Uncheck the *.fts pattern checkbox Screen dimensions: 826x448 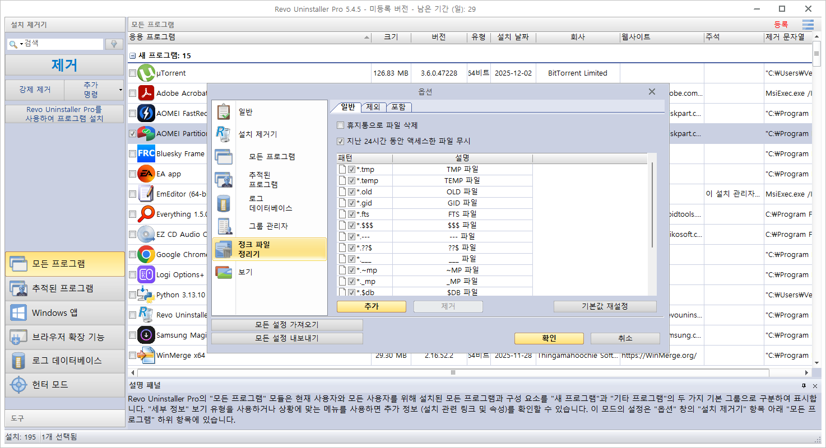coord(352,214)
